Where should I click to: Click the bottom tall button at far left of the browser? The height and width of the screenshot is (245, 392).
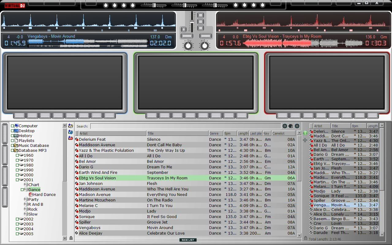tap(5, 197)
